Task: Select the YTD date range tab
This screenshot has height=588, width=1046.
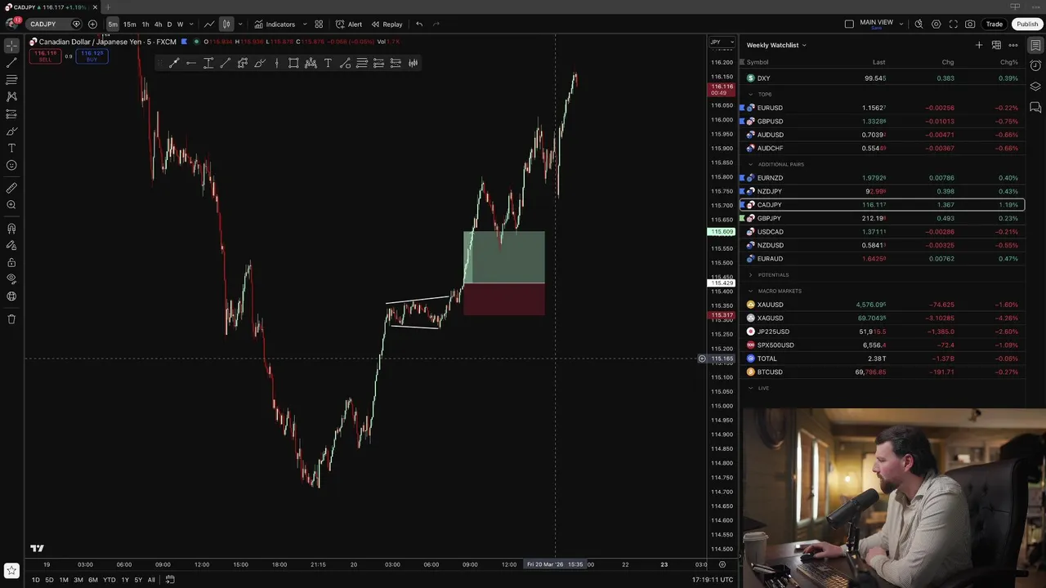Action: click(x=109, y=580)
